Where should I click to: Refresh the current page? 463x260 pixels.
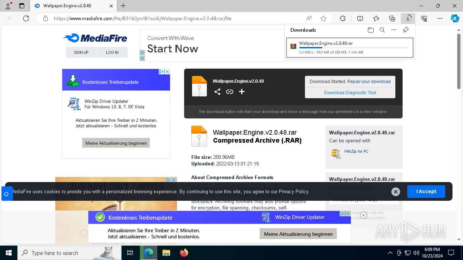[26, 18]
